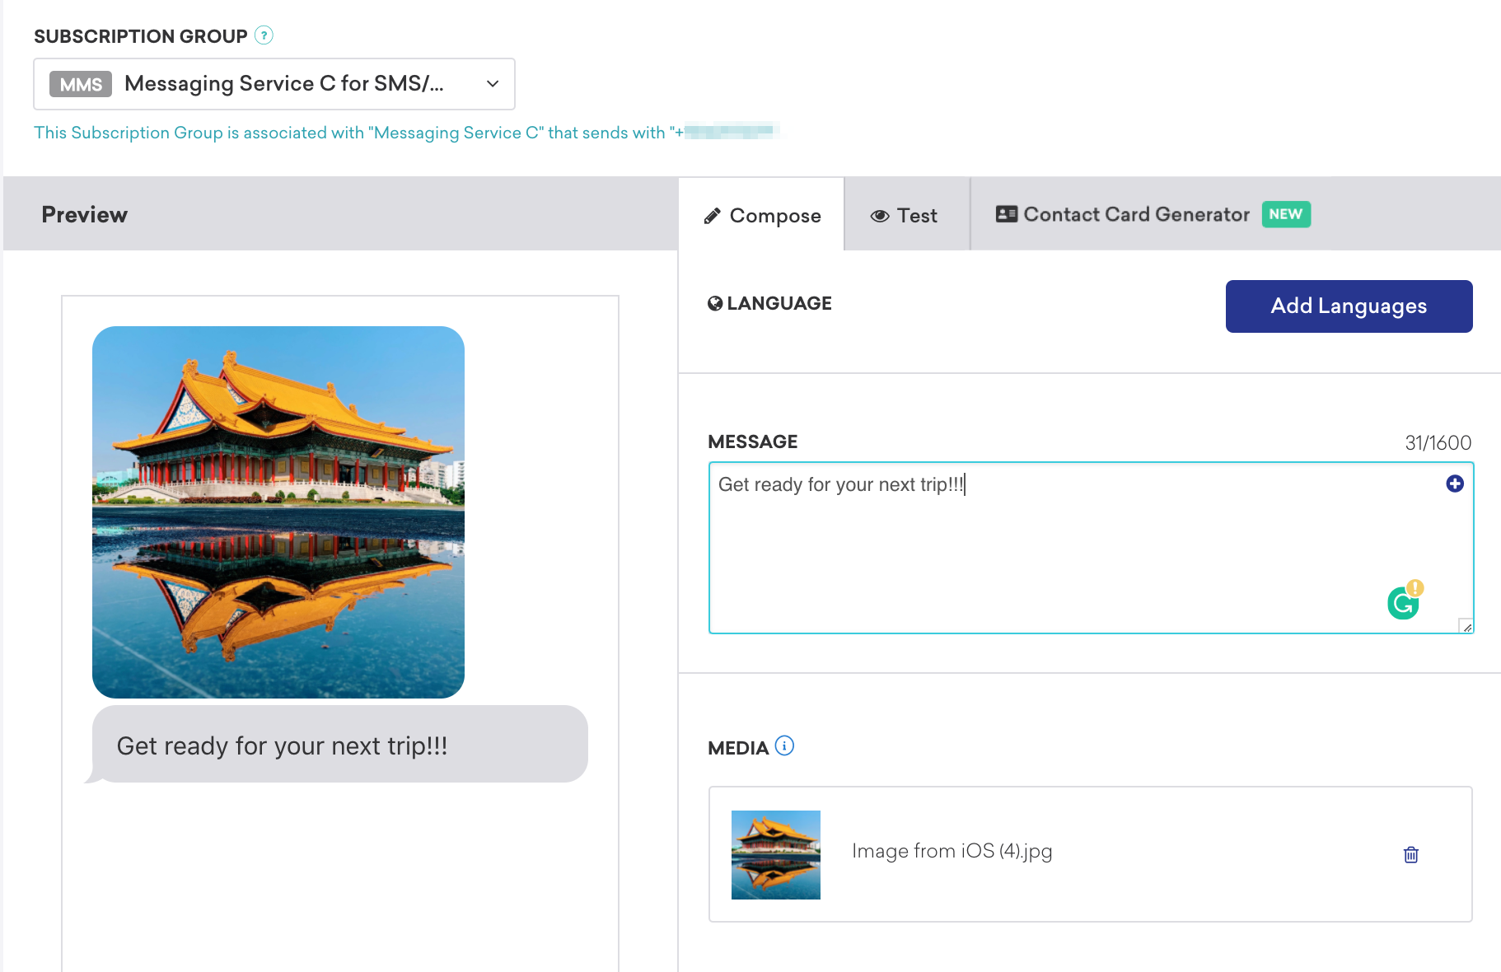Click the Preview panel heading
The image size is (1501, 972).
pos(85,214)
